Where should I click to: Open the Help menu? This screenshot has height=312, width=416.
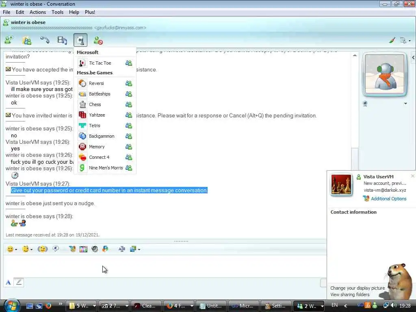pos(74,12)
